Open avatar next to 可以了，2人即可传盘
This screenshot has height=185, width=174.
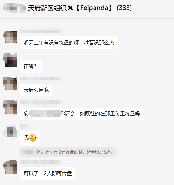[x=10, y=167]
